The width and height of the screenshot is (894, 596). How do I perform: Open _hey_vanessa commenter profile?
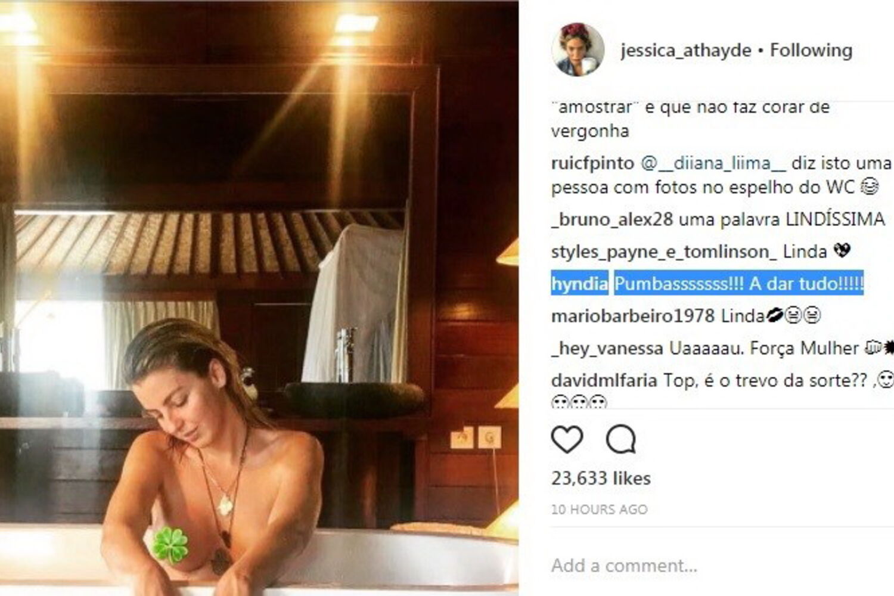pyautogui.click(x=607, y=347)
